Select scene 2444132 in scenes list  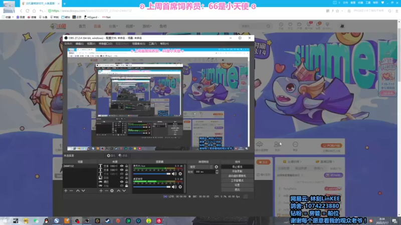(80, 166)
